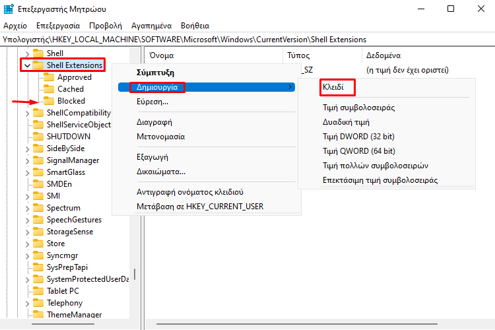Click the SMI folder icon
Viewport: 495px width, 330px height.
pyautogui.click(x=38, y=196)
